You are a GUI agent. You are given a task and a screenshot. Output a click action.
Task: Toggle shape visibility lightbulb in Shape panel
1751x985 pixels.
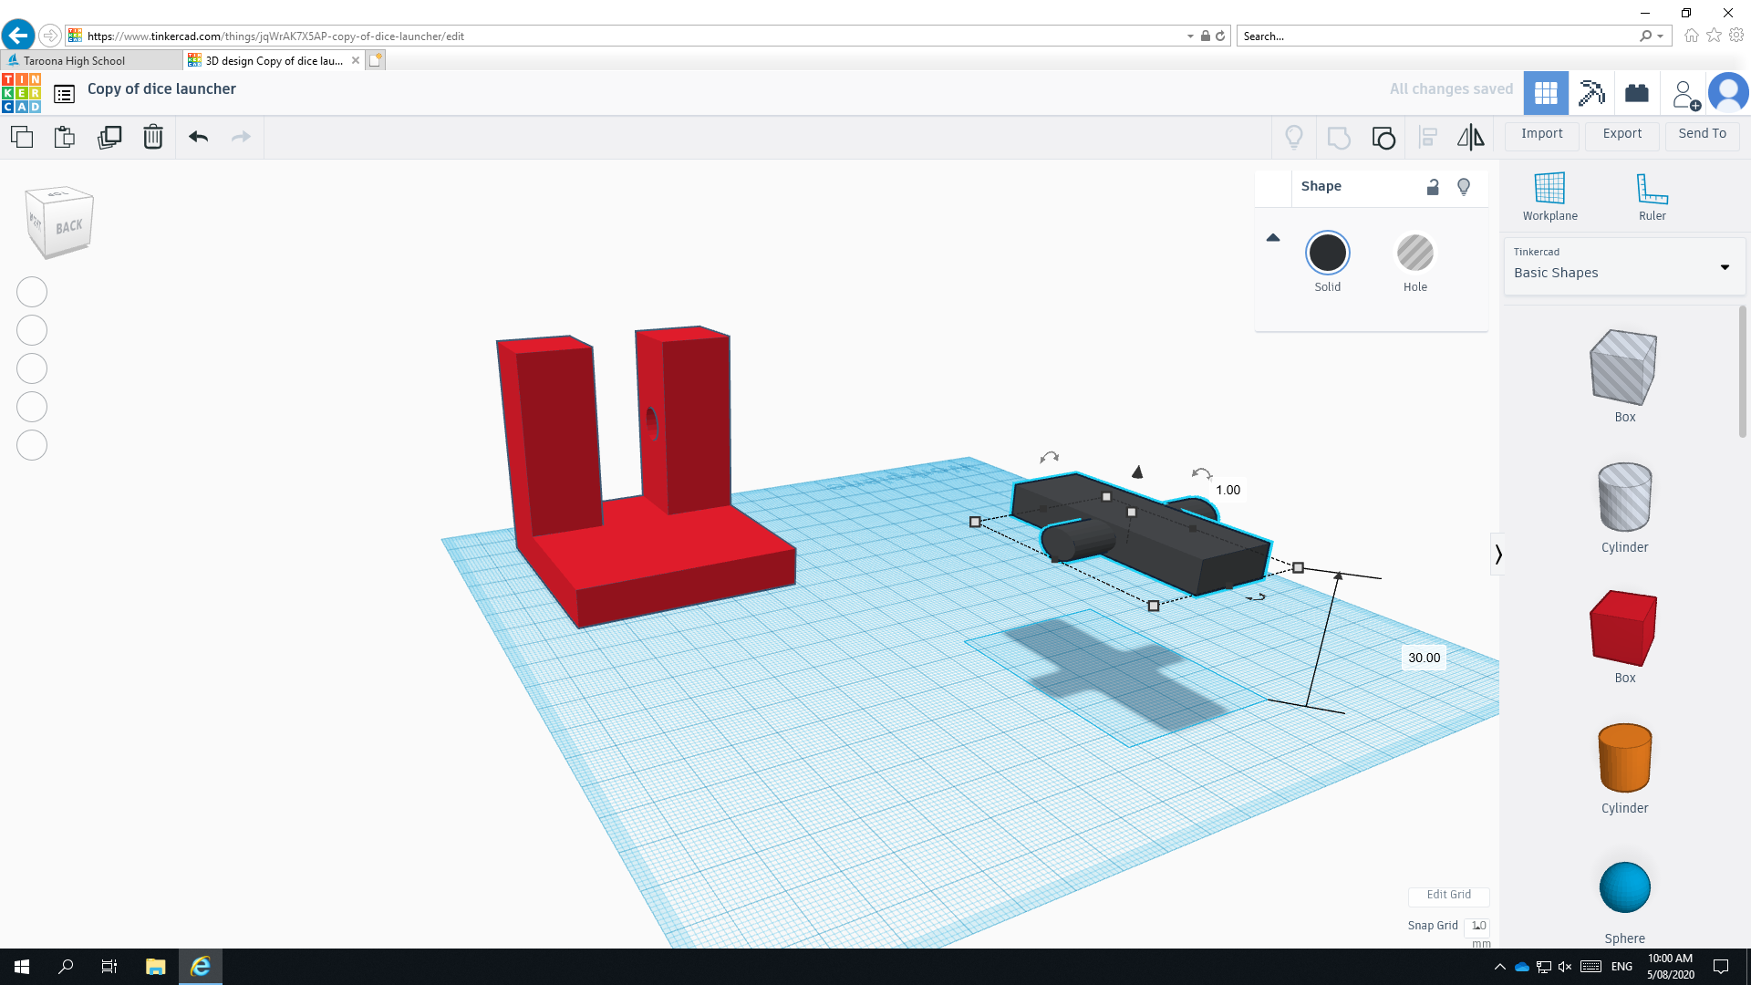1464,187
